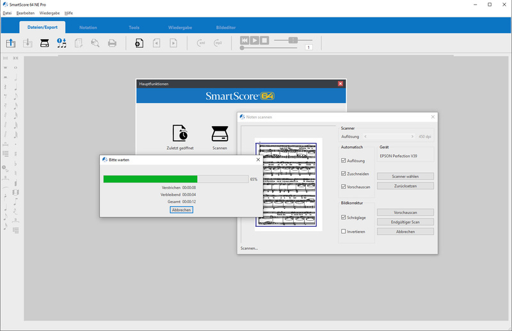Stop playback with the stop button
This screenshot has width=512, height=331.
click(265, 40)
